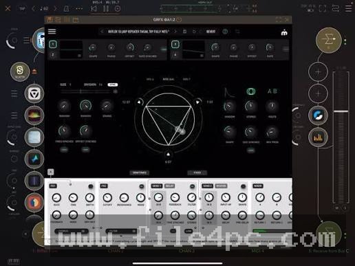The height and width of the screenshot is (266, 355).
Task: Save the preset with the disk icon
Action: click(x=184, y=32)
